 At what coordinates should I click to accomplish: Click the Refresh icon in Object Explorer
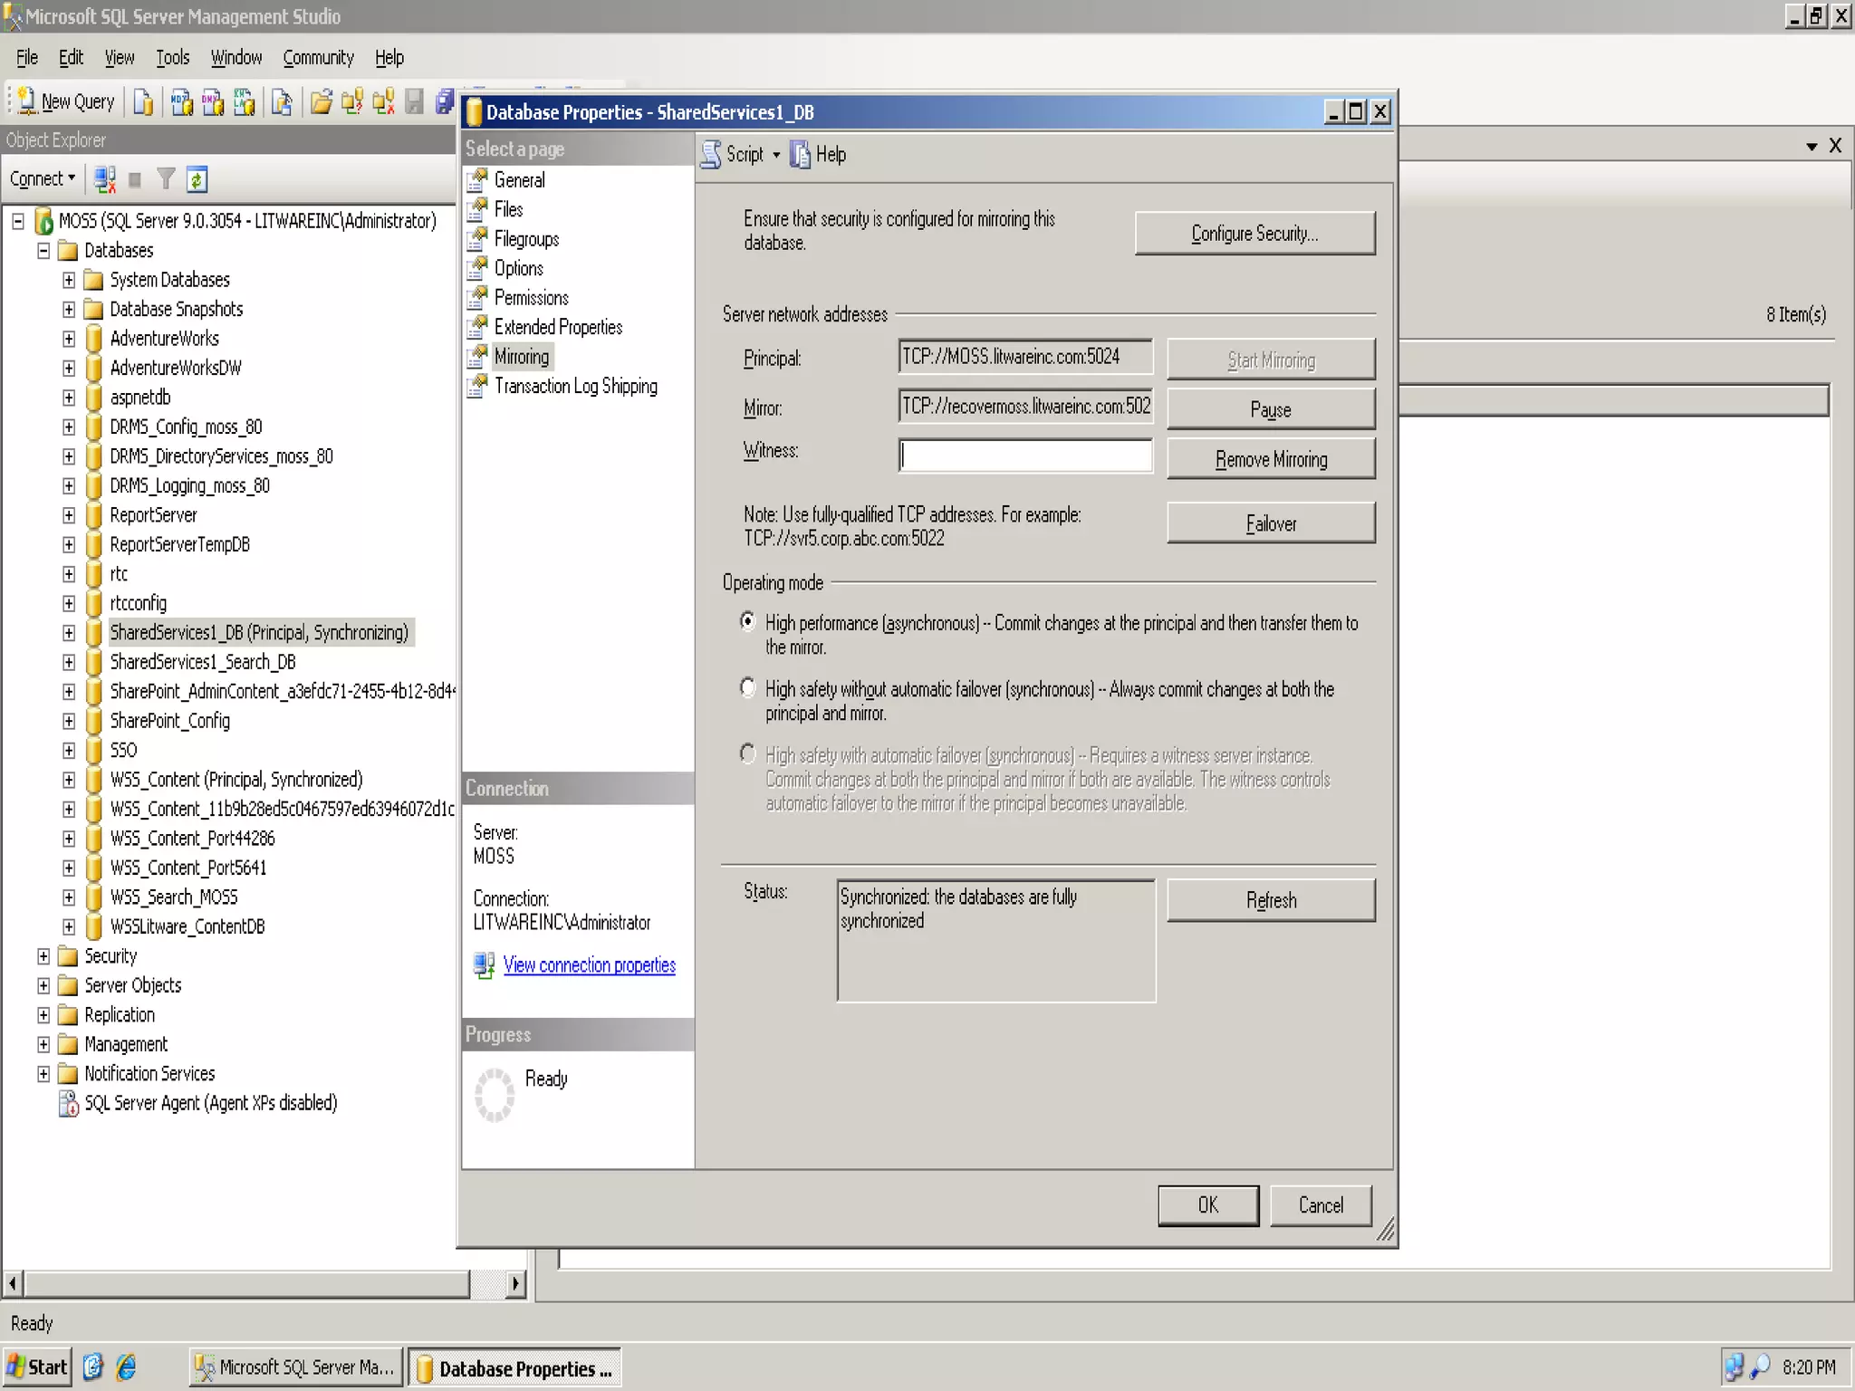[x=197, y=179]
